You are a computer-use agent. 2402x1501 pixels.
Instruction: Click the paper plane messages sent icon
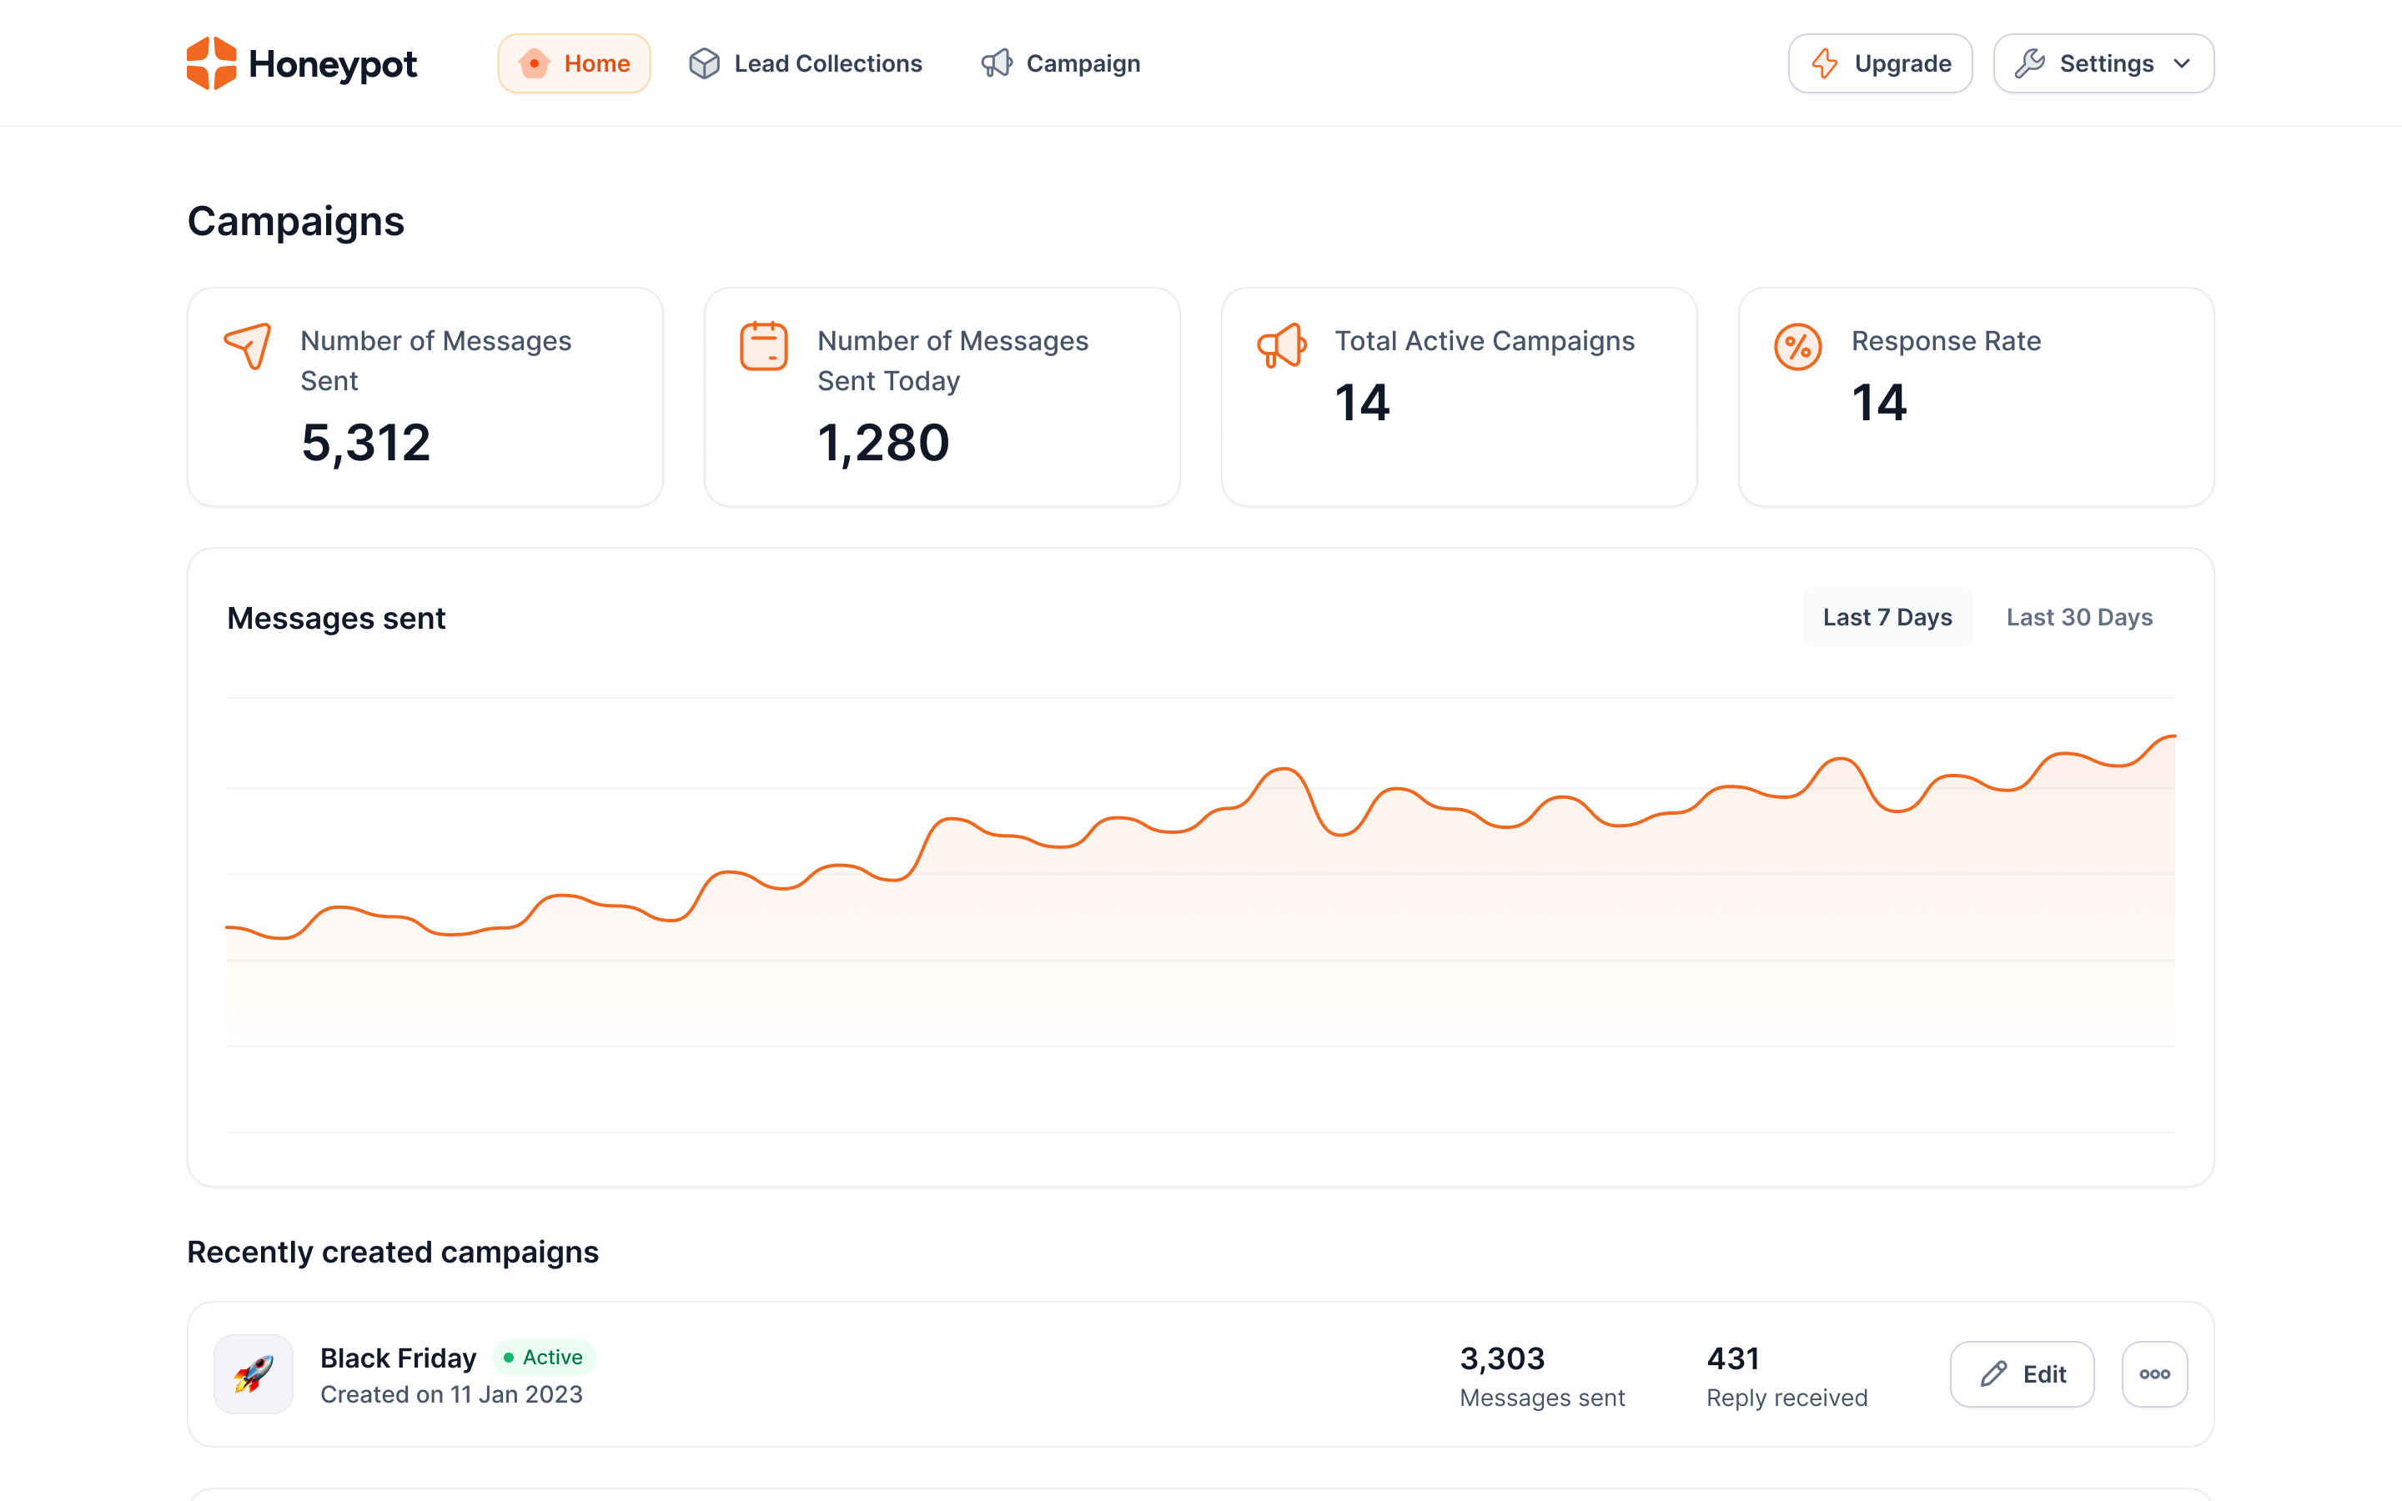[x=249, y=345]
